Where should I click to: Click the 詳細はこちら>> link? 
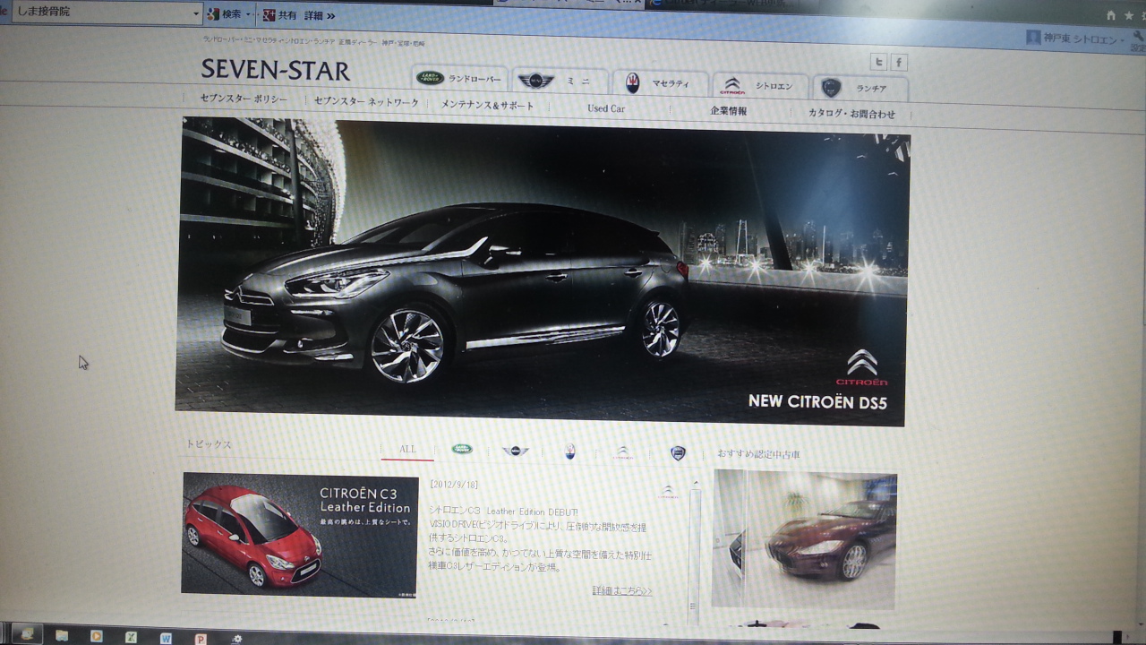(x=621, y=590)
